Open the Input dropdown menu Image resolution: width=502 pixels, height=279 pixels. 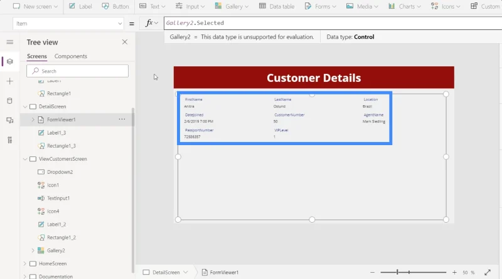(190, 6)
